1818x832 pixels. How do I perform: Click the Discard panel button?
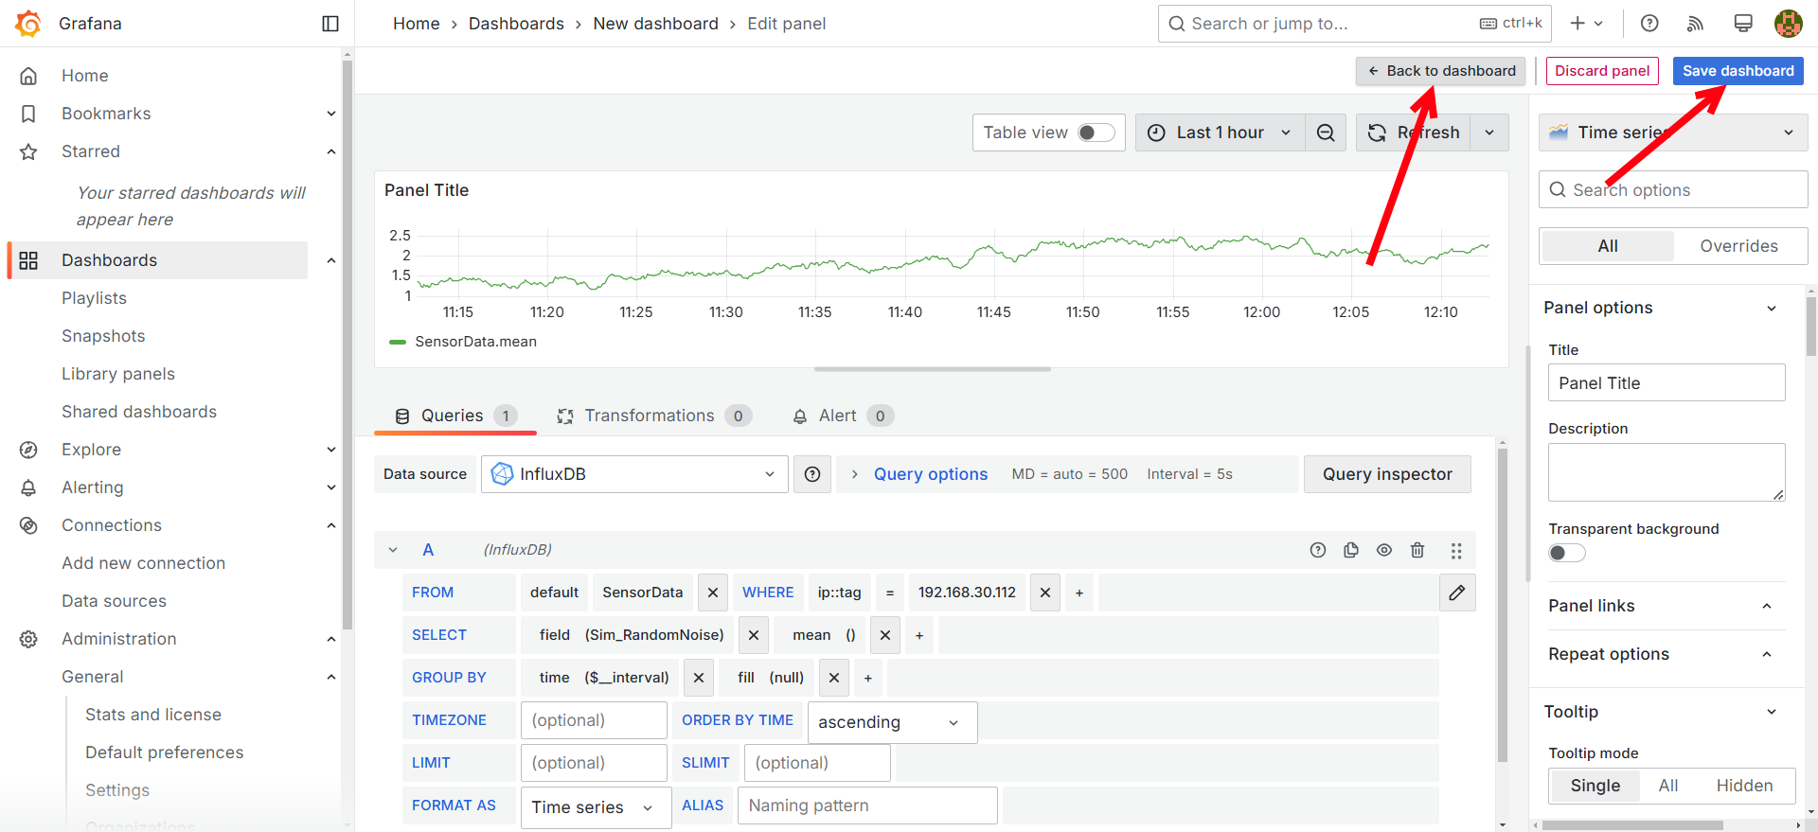[x=1602, y=71]
